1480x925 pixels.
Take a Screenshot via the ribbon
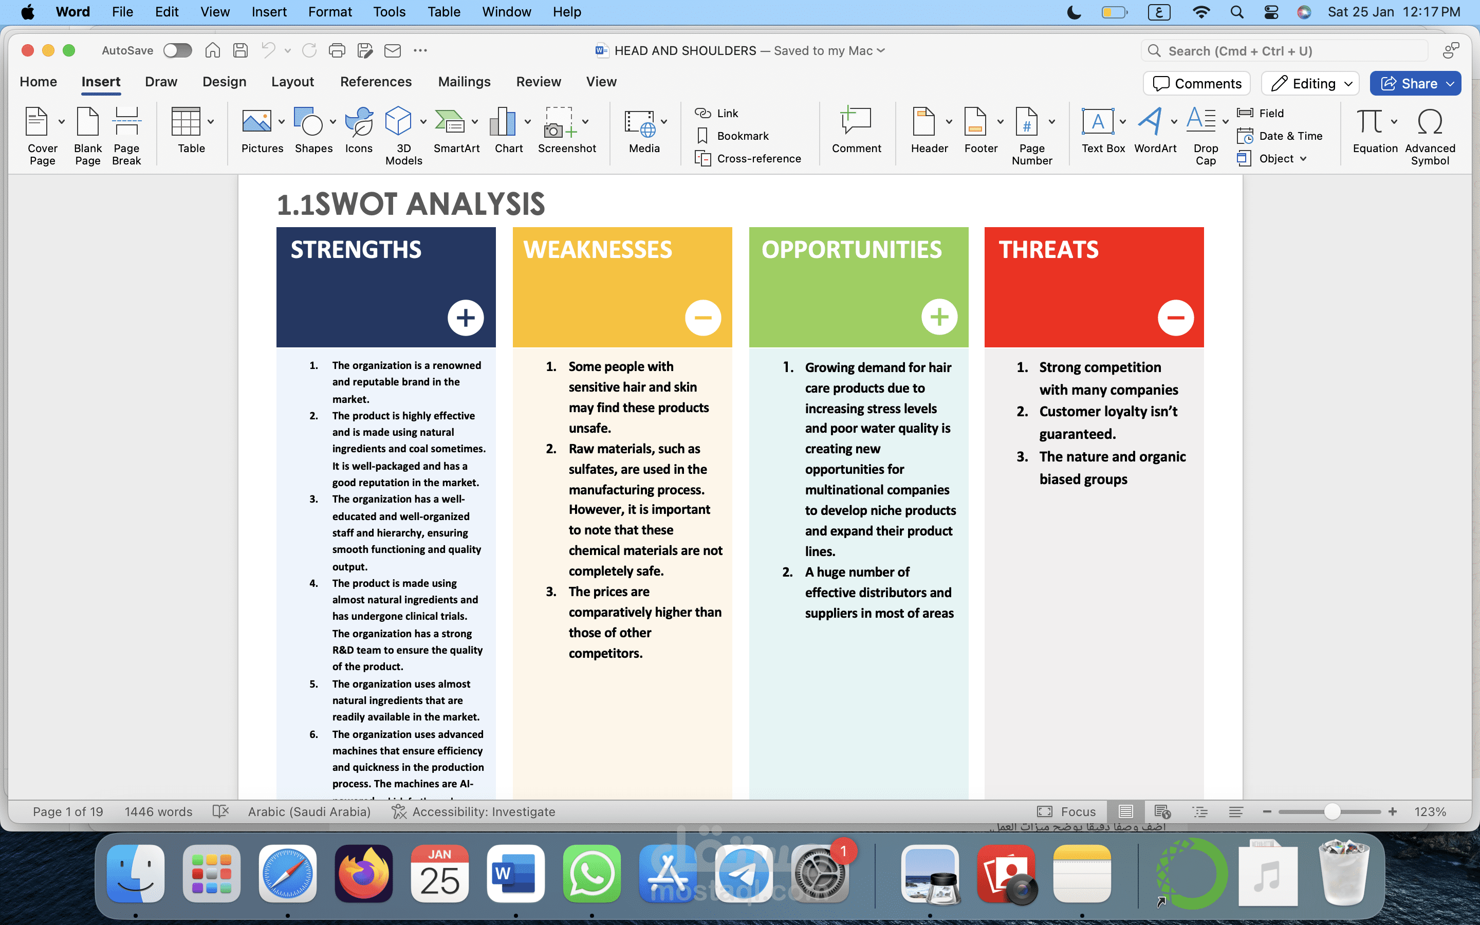point(567,129)
